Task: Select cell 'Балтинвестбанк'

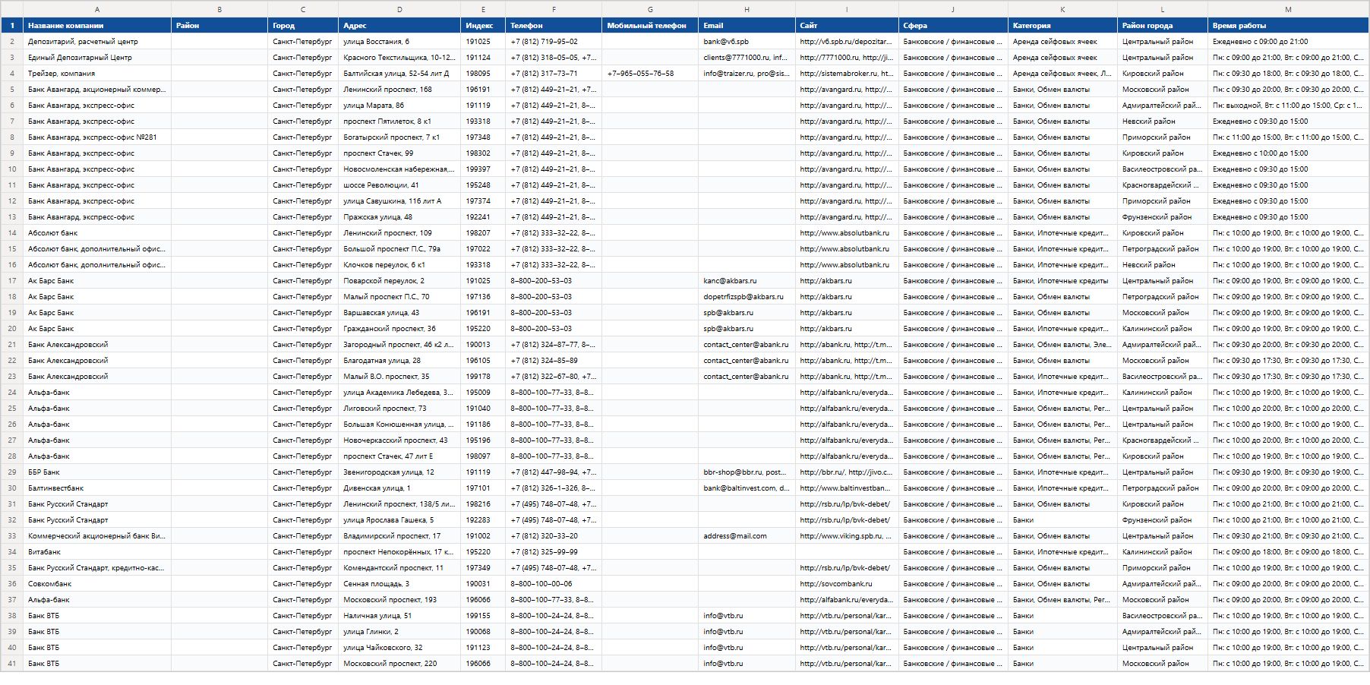Action: (97, 488)
